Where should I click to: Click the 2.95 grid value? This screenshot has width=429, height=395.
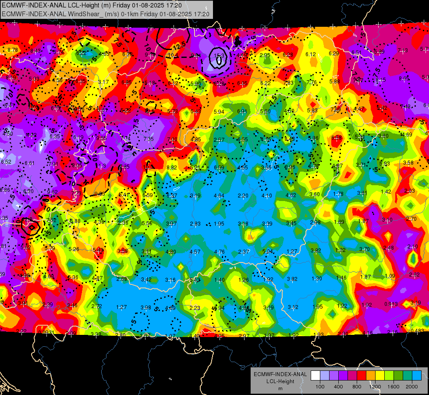pyautogui.click(x=265, y=55)
